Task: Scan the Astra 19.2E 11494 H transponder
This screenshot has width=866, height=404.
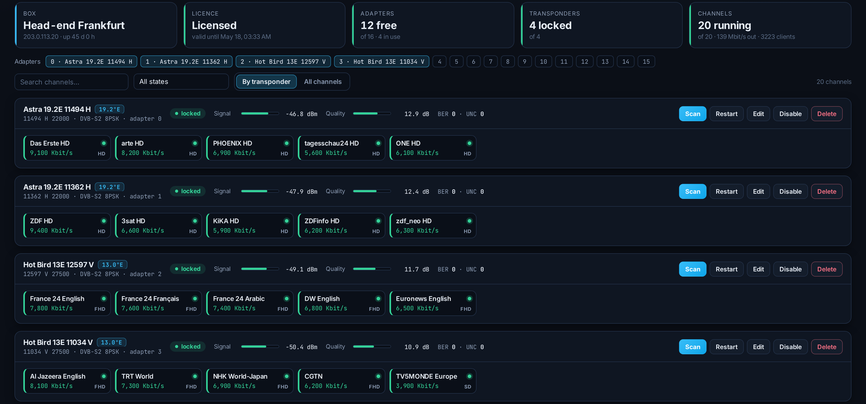Action: (x=693, y=114)
